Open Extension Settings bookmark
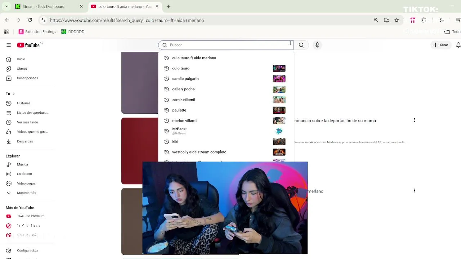 click(x=37, y=32)
